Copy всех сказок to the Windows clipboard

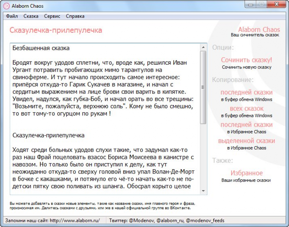point(247,108)
